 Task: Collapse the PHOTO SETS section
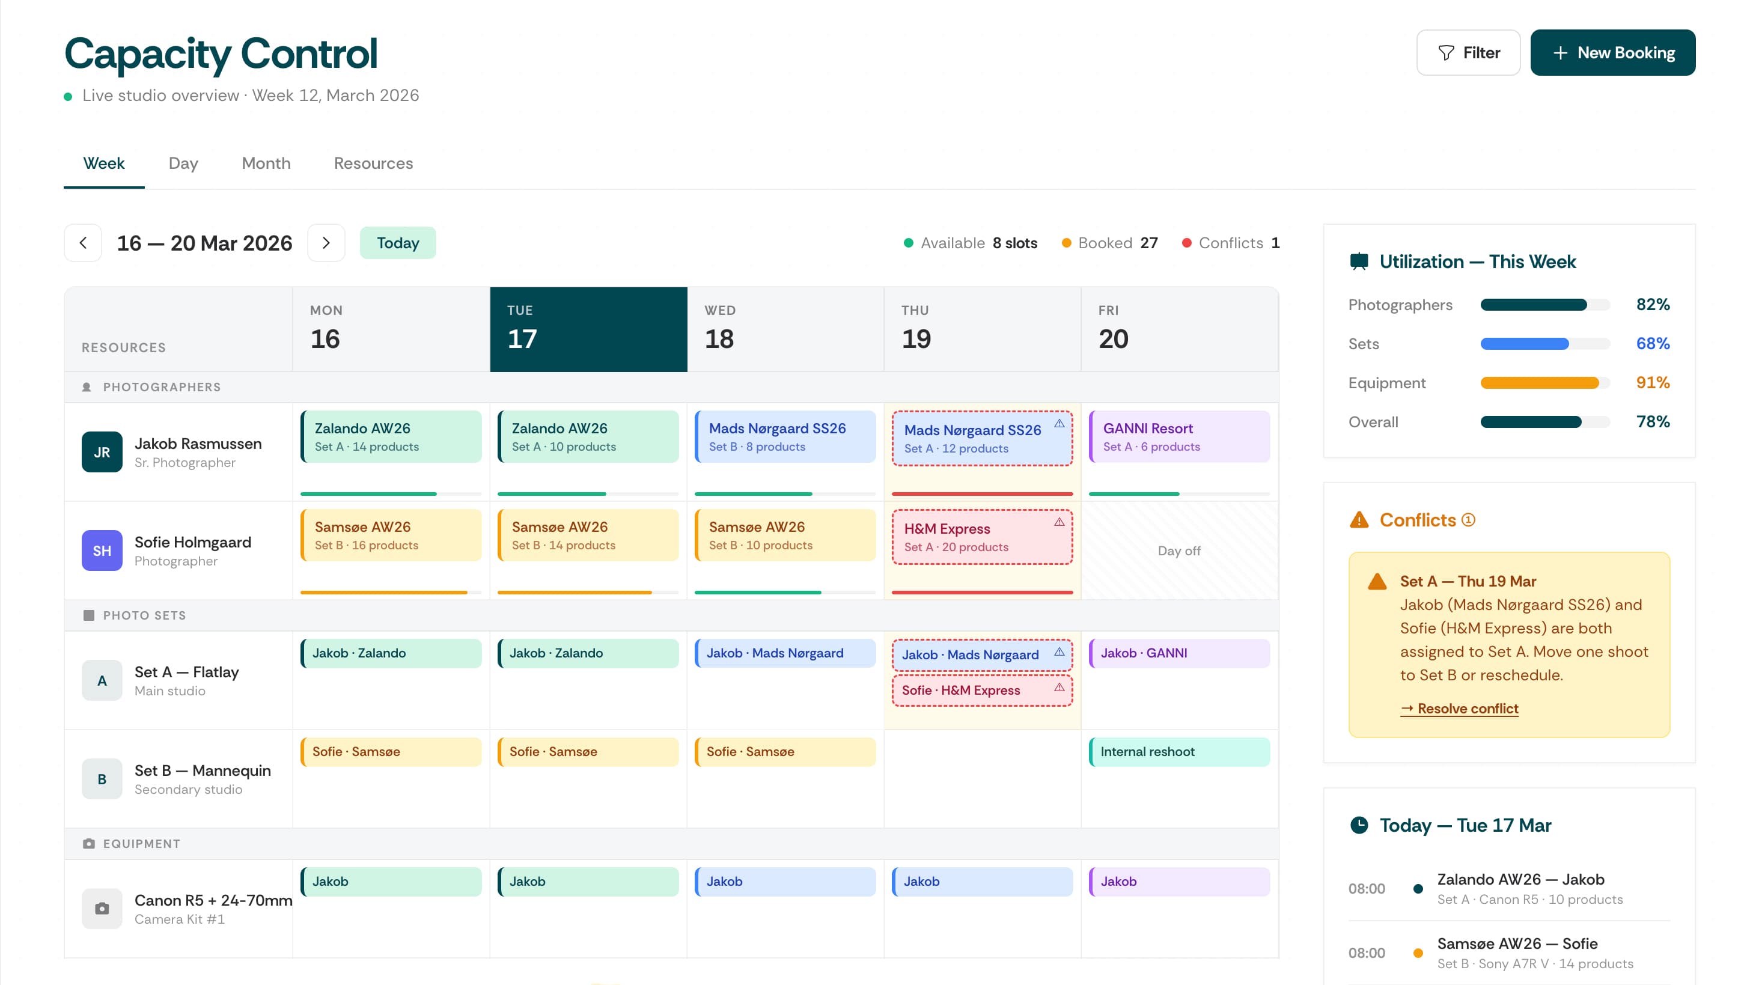click(144, 615)
